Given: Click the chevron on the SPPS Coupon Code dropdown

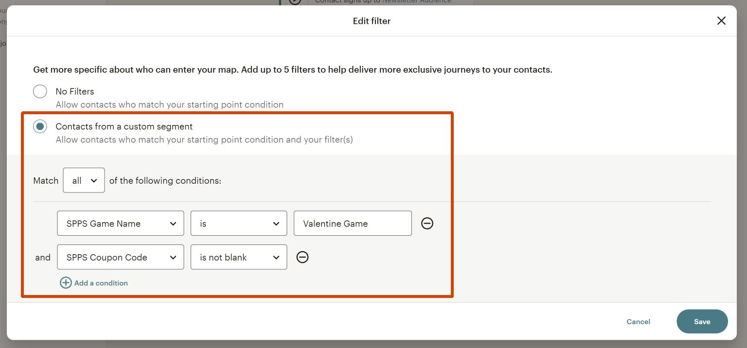Looking at the screenshot, I should 173,257.
